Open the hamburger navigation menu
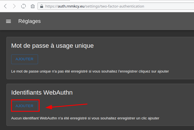Image resolution: width=194 pixels, height=130 pixels. tap(8, 21)
